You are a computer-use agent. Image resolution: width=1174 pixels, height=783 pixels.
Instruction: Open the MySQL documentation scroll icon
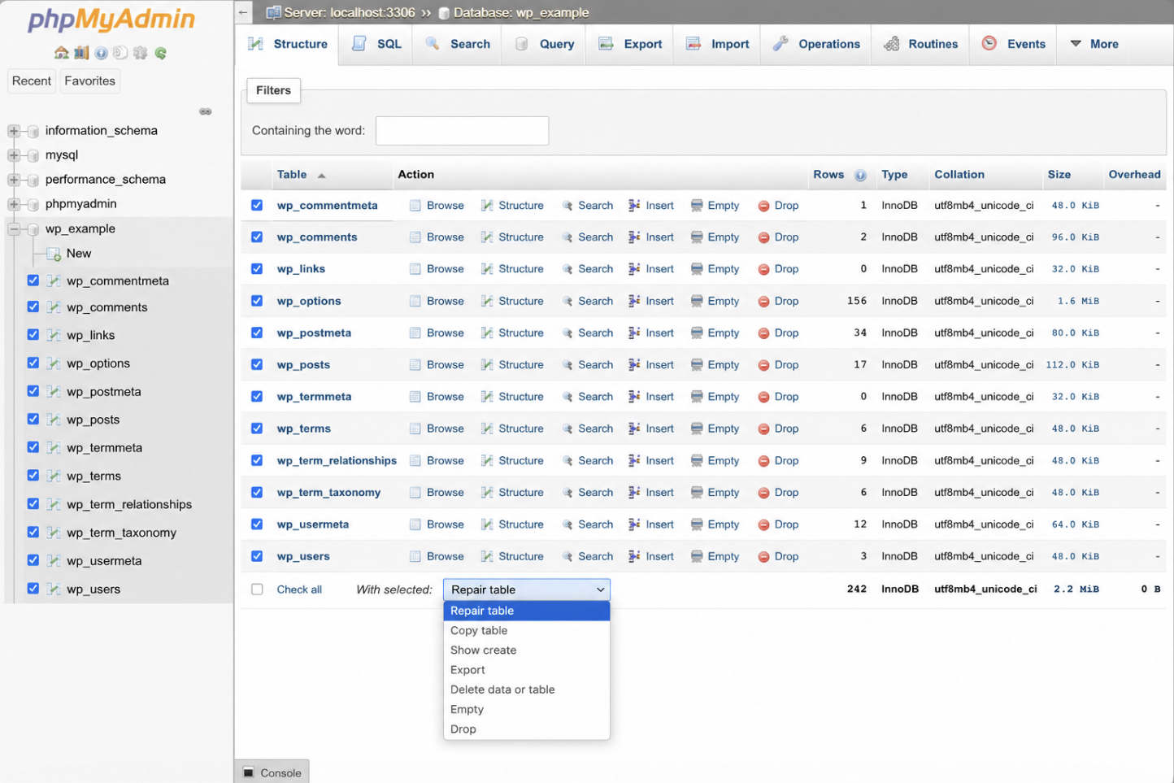click(120, 53)
